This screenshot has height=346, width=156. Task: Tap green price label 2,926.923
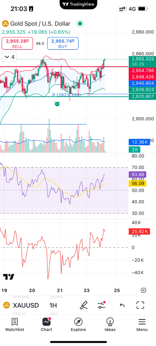pyautogui.click(x=142, y=90)
